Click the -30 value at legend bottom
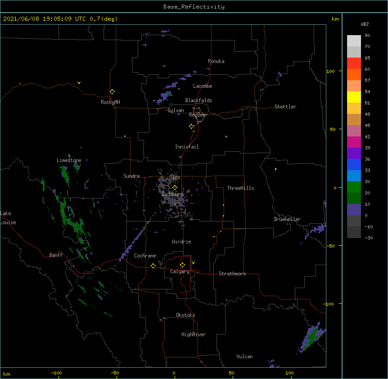Viewport: 388px width, 379px height. 369,238
